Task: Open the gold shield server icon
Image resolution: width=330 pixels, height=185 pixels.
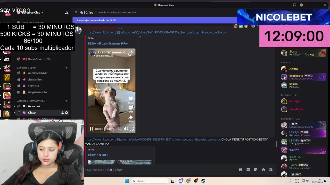Action: tap(7, 77)
